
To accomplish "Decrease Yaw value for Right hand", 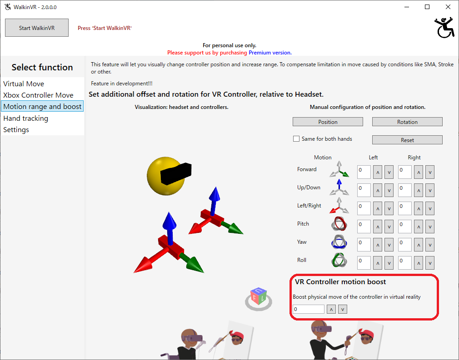I will pyautogui.click(x=430, y=245).
